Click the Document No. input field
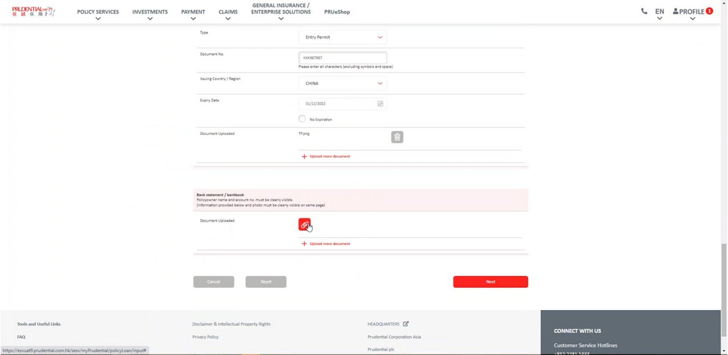Screen dimensions: 728x355 [342, 58]
